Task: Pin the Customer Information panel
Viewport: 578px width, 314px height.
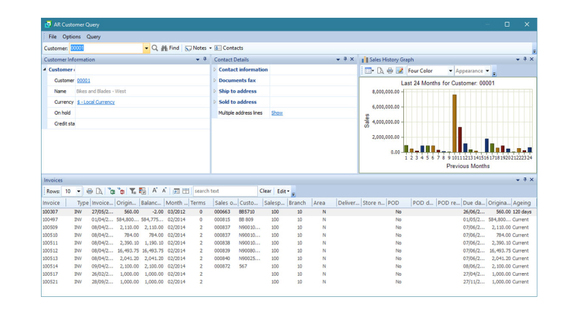Action: click(x=204, y=59)
